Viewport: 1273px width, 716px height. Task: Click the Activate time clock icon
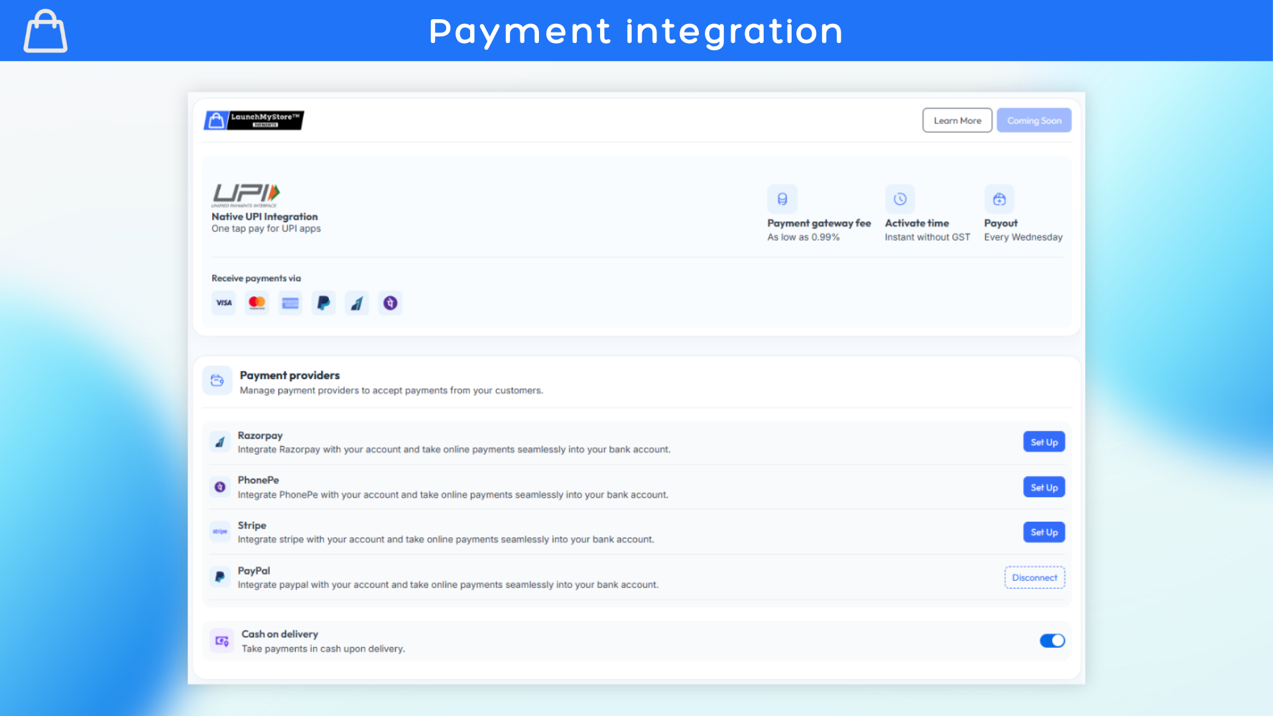click(900, 199)
